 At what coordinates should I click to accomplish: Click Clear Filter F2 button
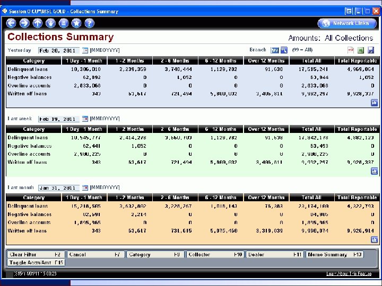(36, 254)
